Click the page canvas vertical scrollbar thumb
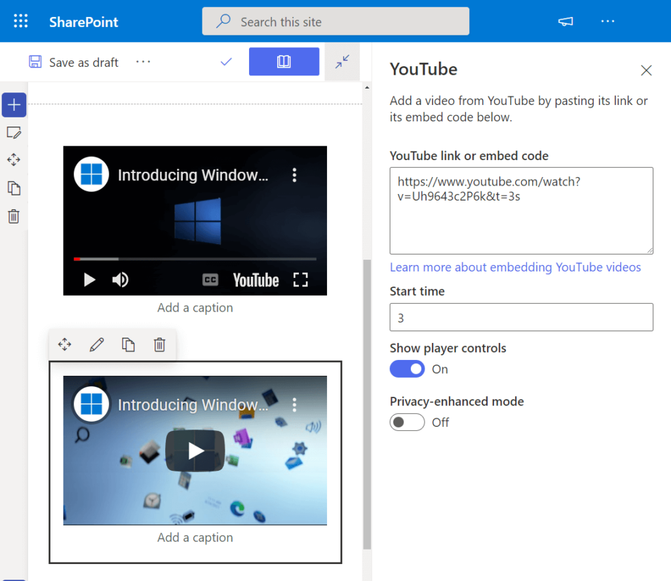This screenshot has width=671, height=581. click(367, 404)
